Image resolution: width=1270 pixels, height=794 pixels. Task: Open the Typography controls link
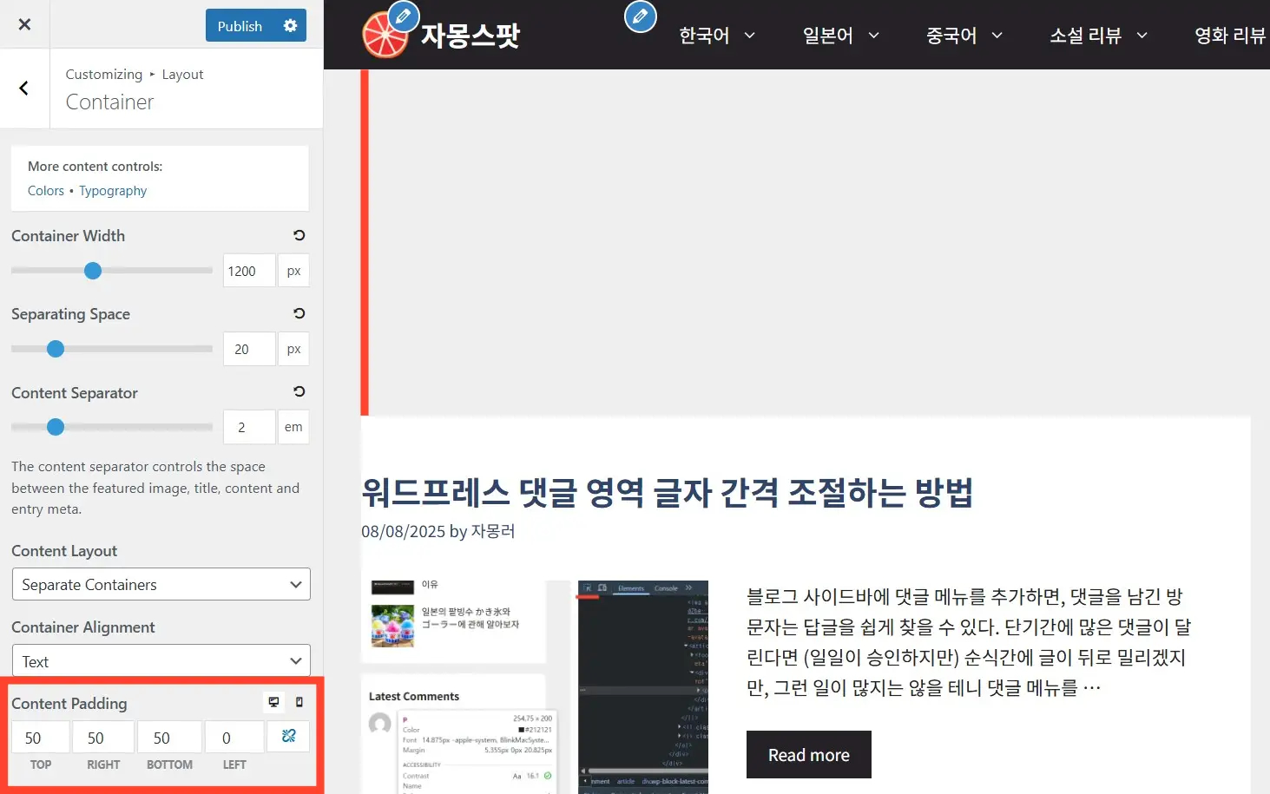(x=113, y=191)
